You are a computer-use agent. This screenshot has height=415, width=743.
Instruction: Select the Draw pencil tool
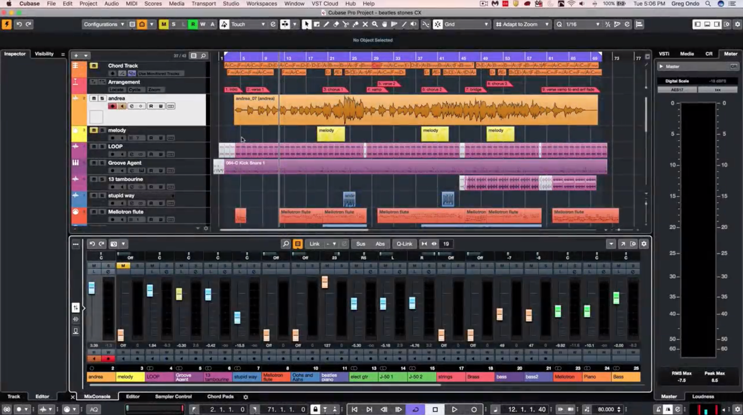[326, 24]
